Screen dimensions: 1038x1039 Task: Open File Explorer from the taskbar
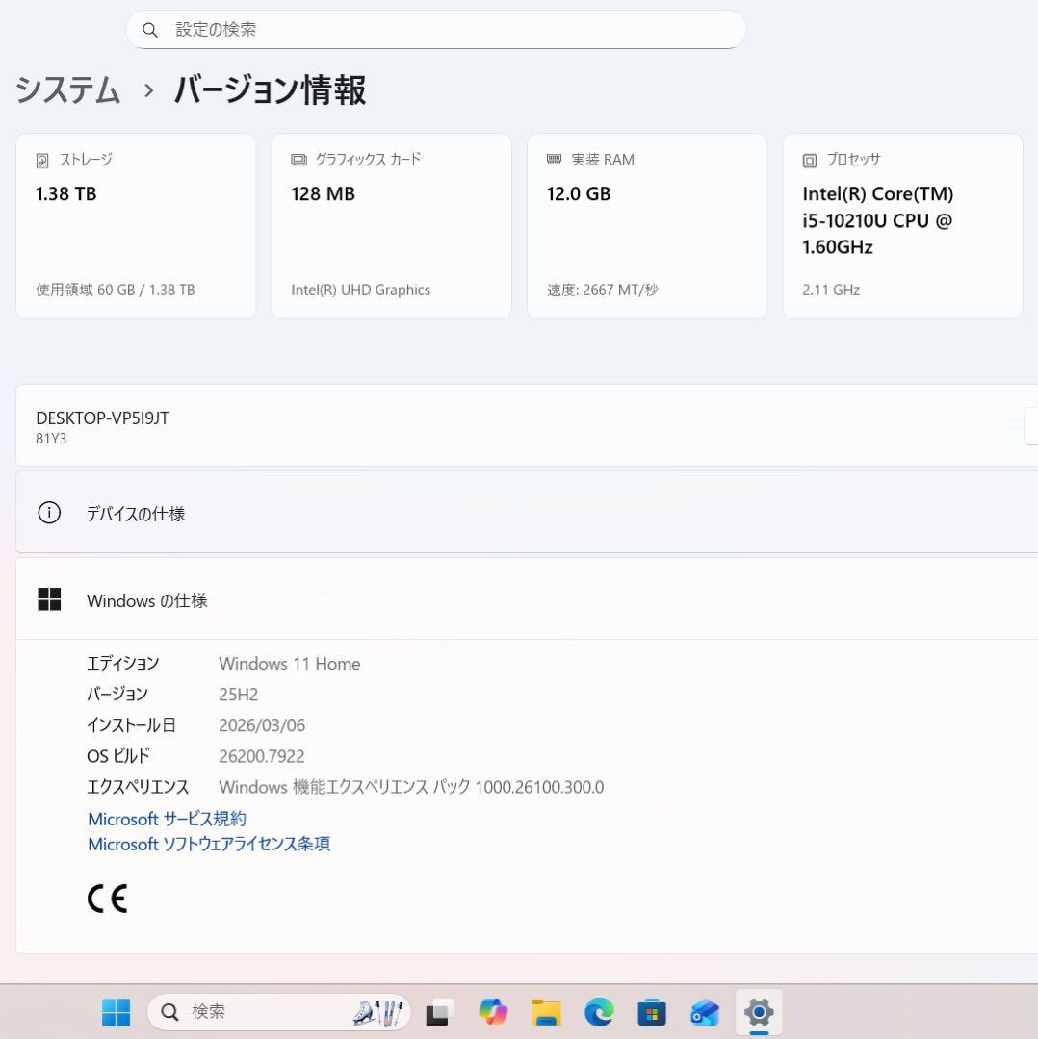pos(546,1012)
